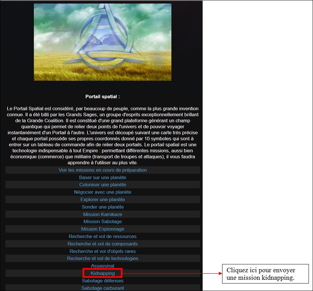Open 'Recherche et vol de ressources'
313x291 pixels.
pyautogui.click(x=103, y=236)
